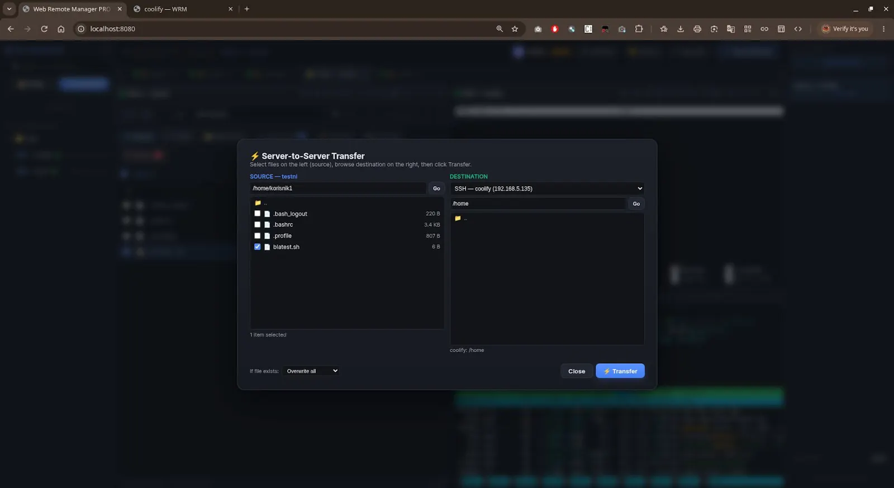This screenshot has width=894, height=488.
Task: Click the translate icon in toolbar
Action: click(x=731, y=29)
